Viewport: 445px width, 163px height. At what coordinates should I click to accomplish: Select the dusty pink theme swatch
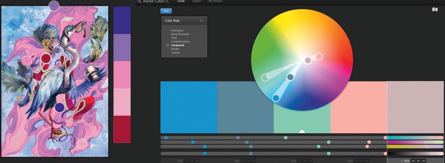pos(416,107)
